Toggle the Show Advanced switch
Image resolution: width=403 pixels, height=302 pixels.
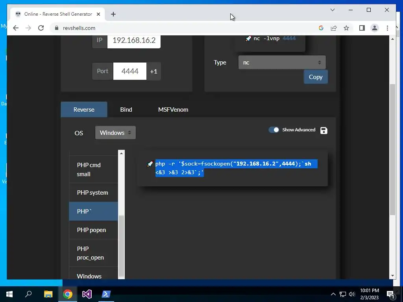tap(274, 130)
